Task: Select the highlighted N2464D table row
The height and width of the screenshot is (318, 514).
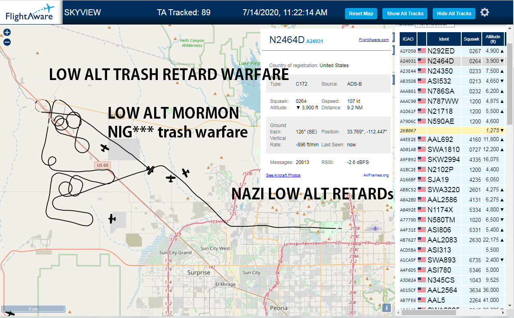Action: [x=452, y=61]
